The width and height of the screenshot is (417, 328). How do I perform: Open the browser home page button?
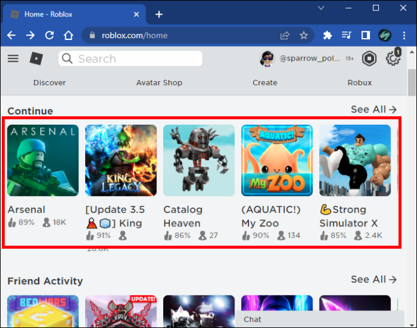coord(68,35)
